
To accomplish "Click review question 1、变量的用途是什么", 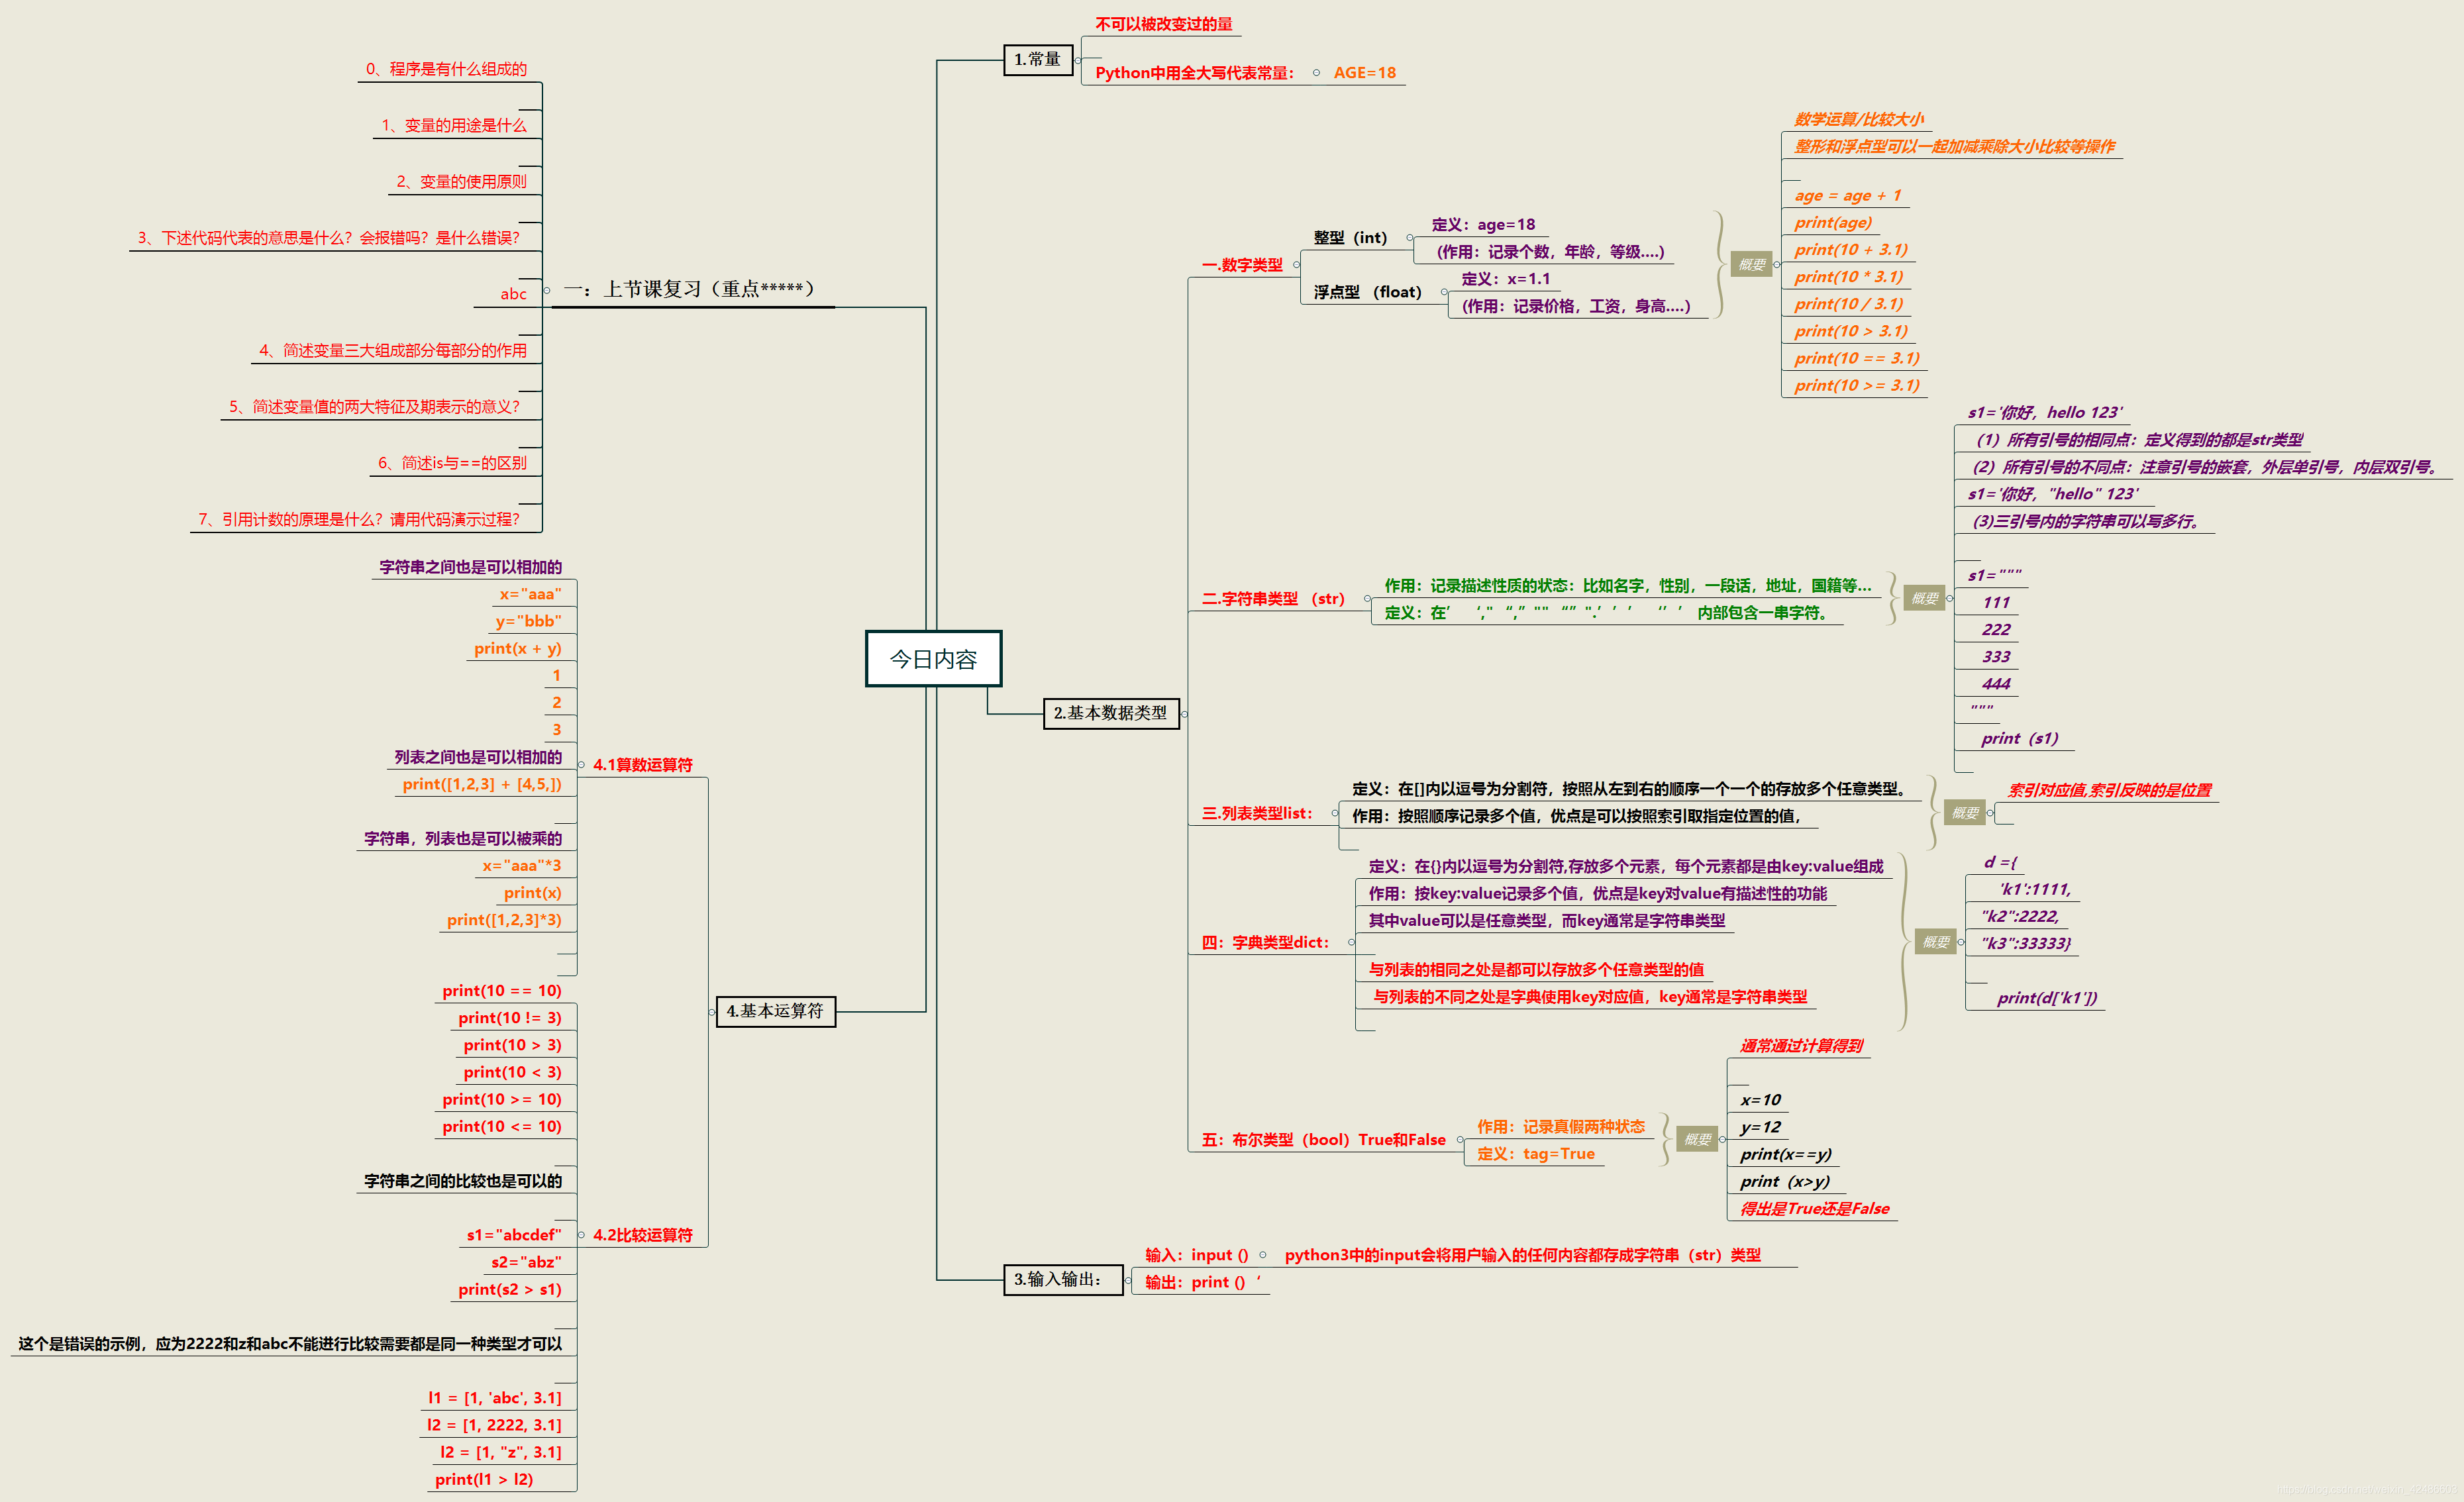I will click(453, 125).
